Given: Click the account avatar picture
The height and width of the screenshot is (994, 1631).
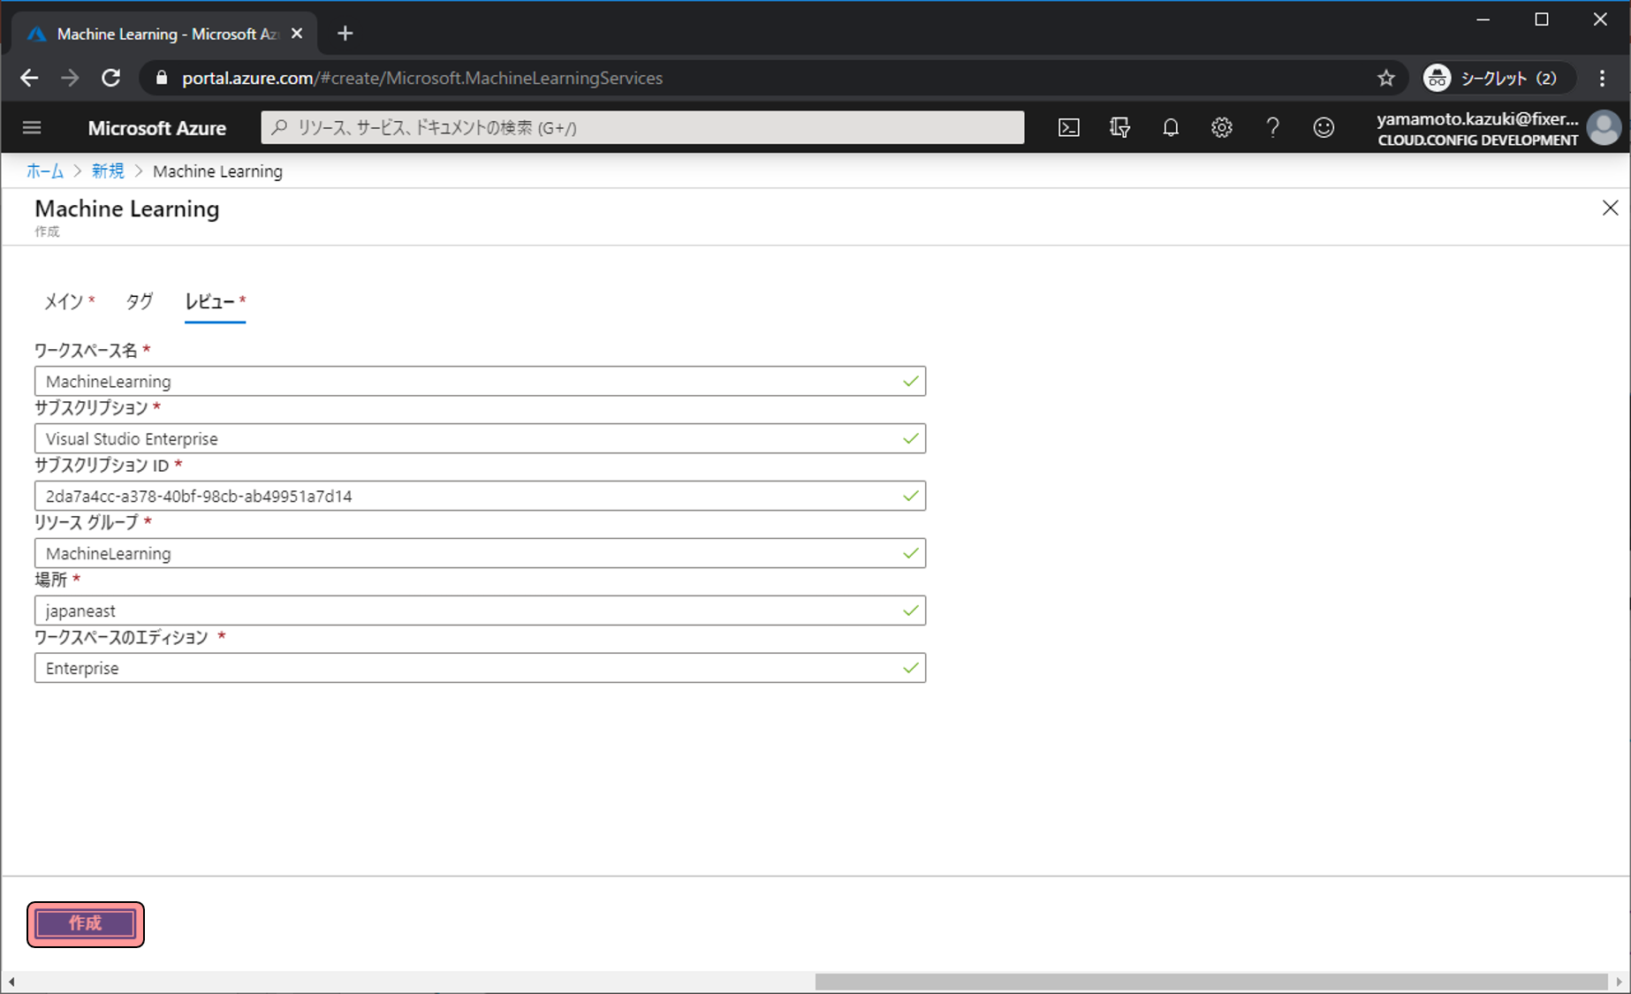Looking at the screenshot, I should (1604, 128).
